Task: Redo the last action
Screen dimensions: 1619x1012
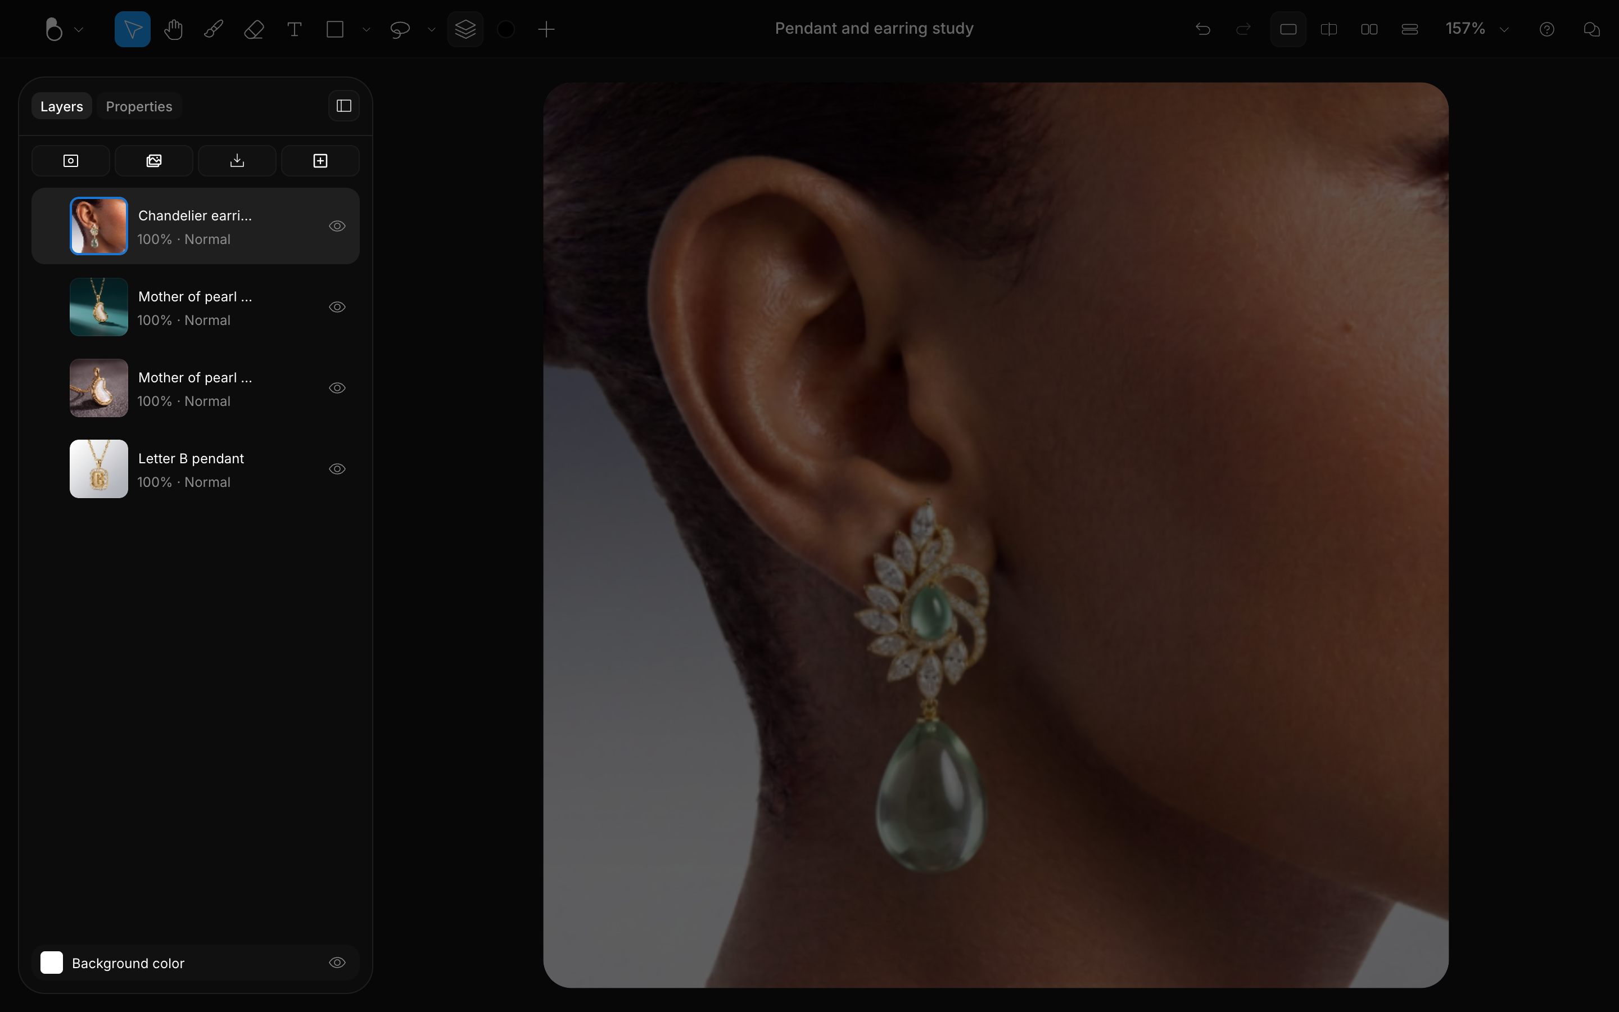Action: tap(1243, 29)
